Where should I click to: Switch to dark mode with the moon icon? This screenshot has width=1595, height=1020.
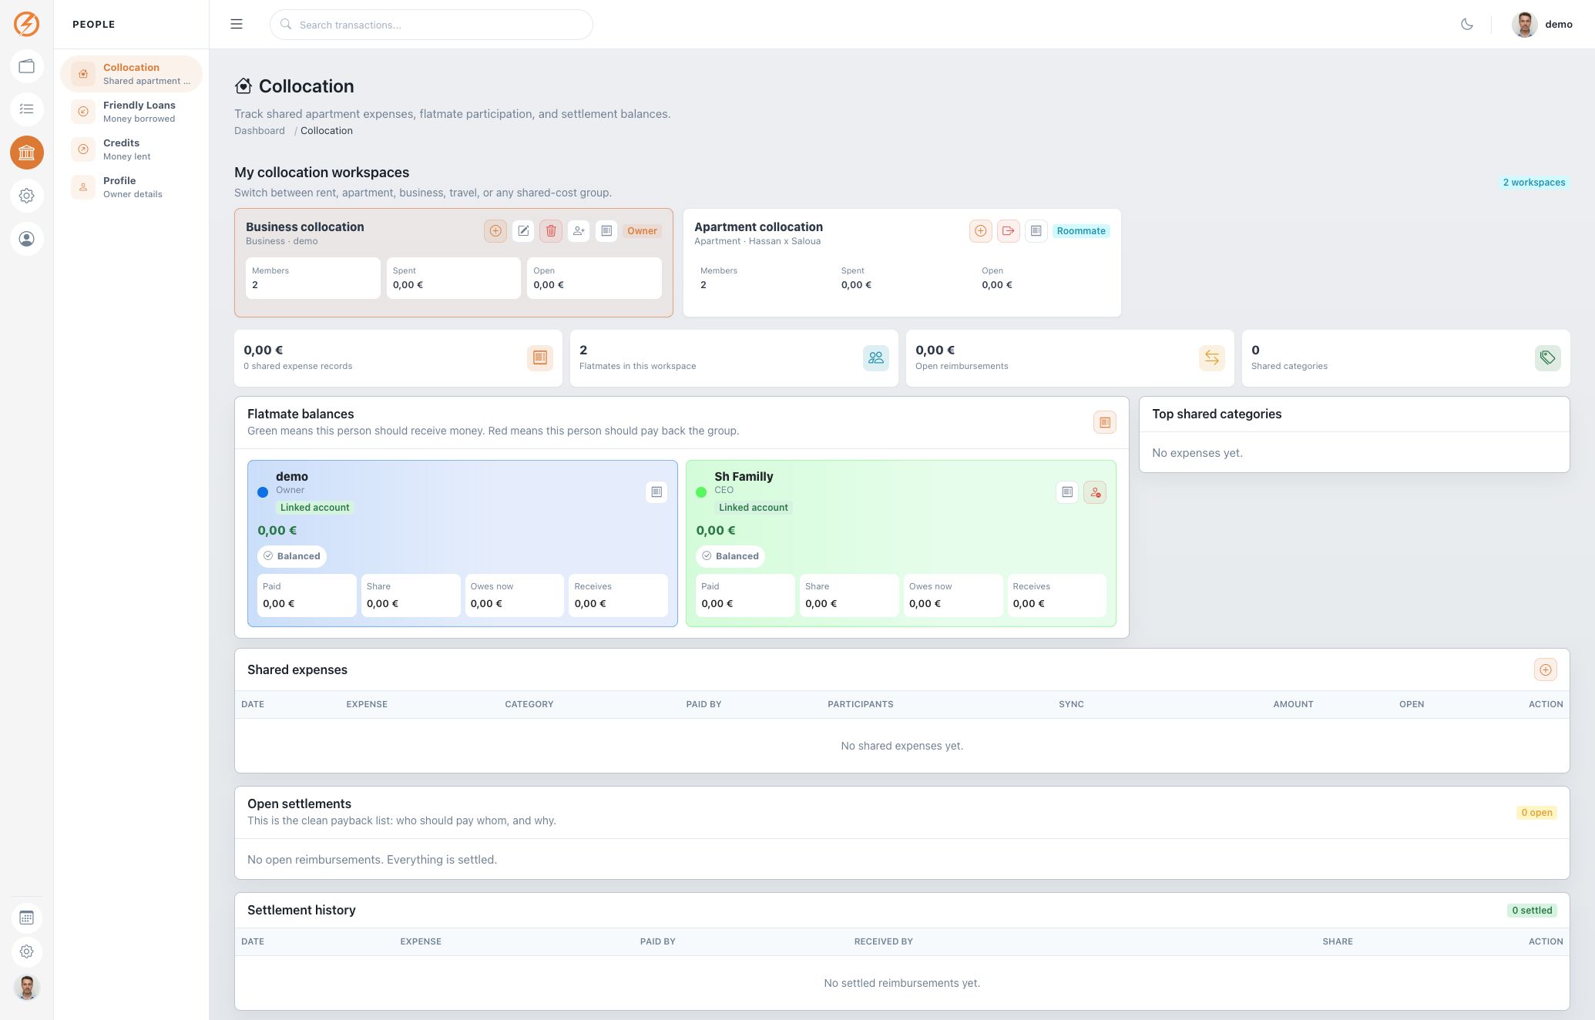[1467, 24]
